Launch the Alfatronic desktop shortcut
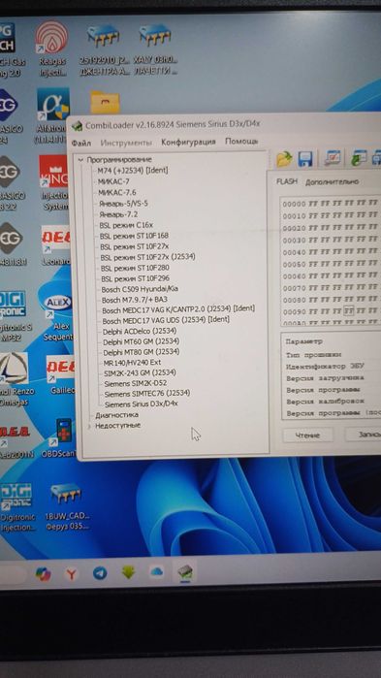The height and width of the screenshot is (678, 381). 52,115
